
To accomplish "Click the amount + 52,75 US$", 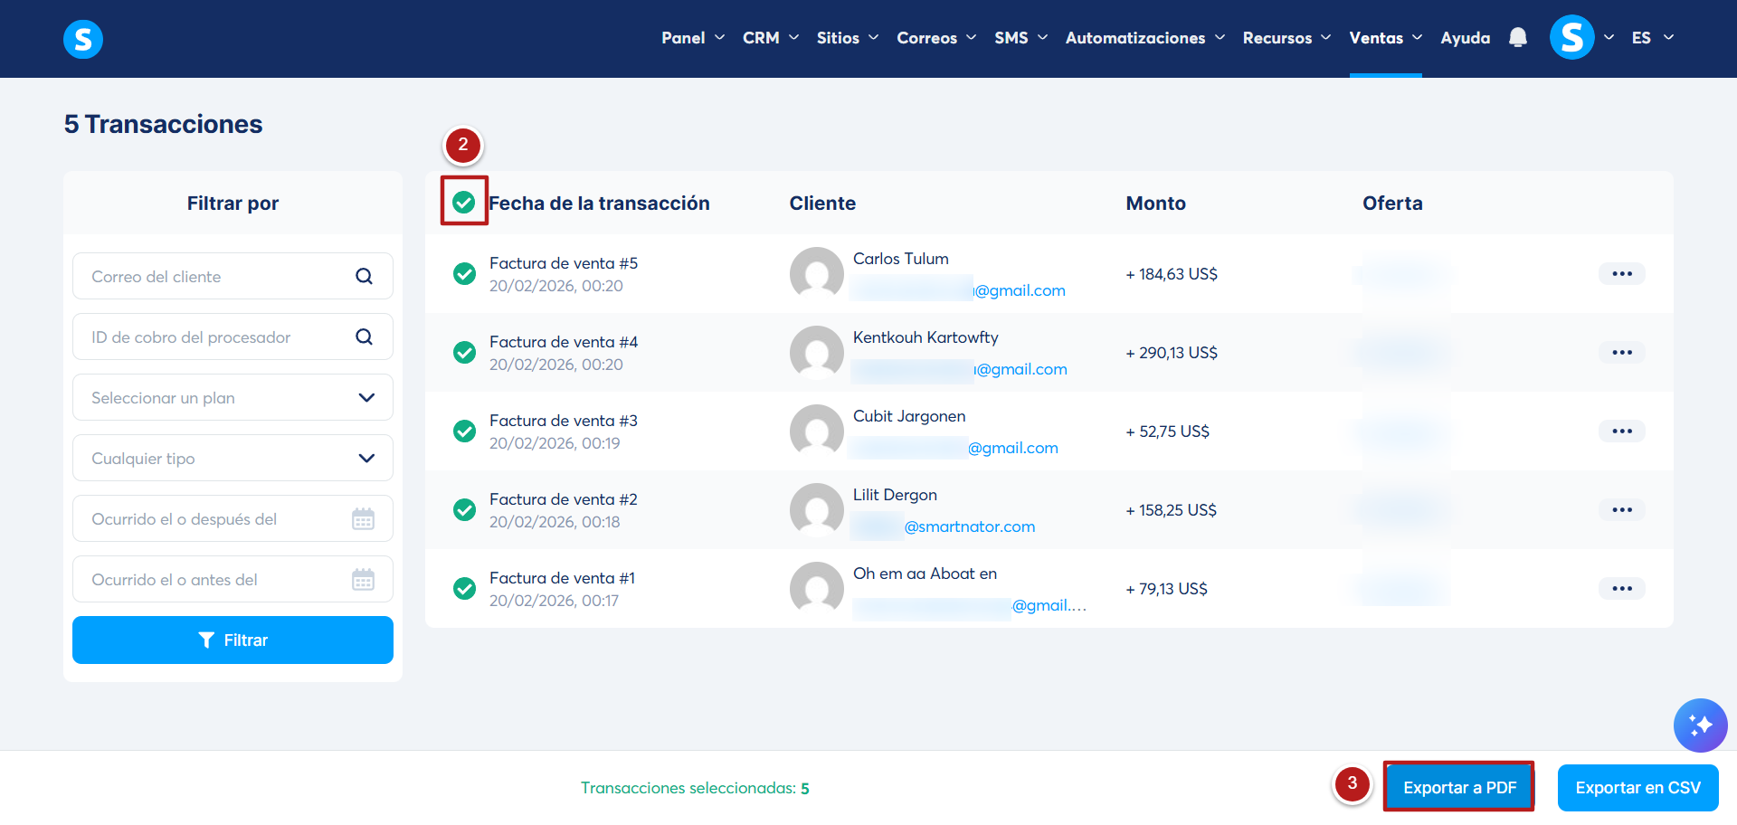I will 1167,431.
